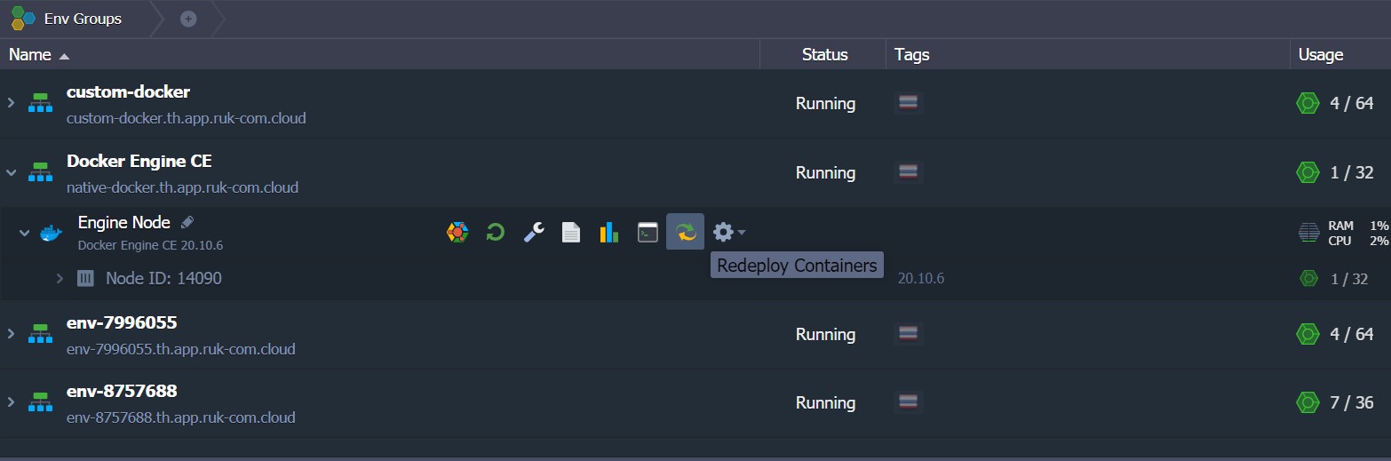Click the region flag tag for custom-docker
Viewport: 1391px width, 461px height.
click(x=909, y=103)
